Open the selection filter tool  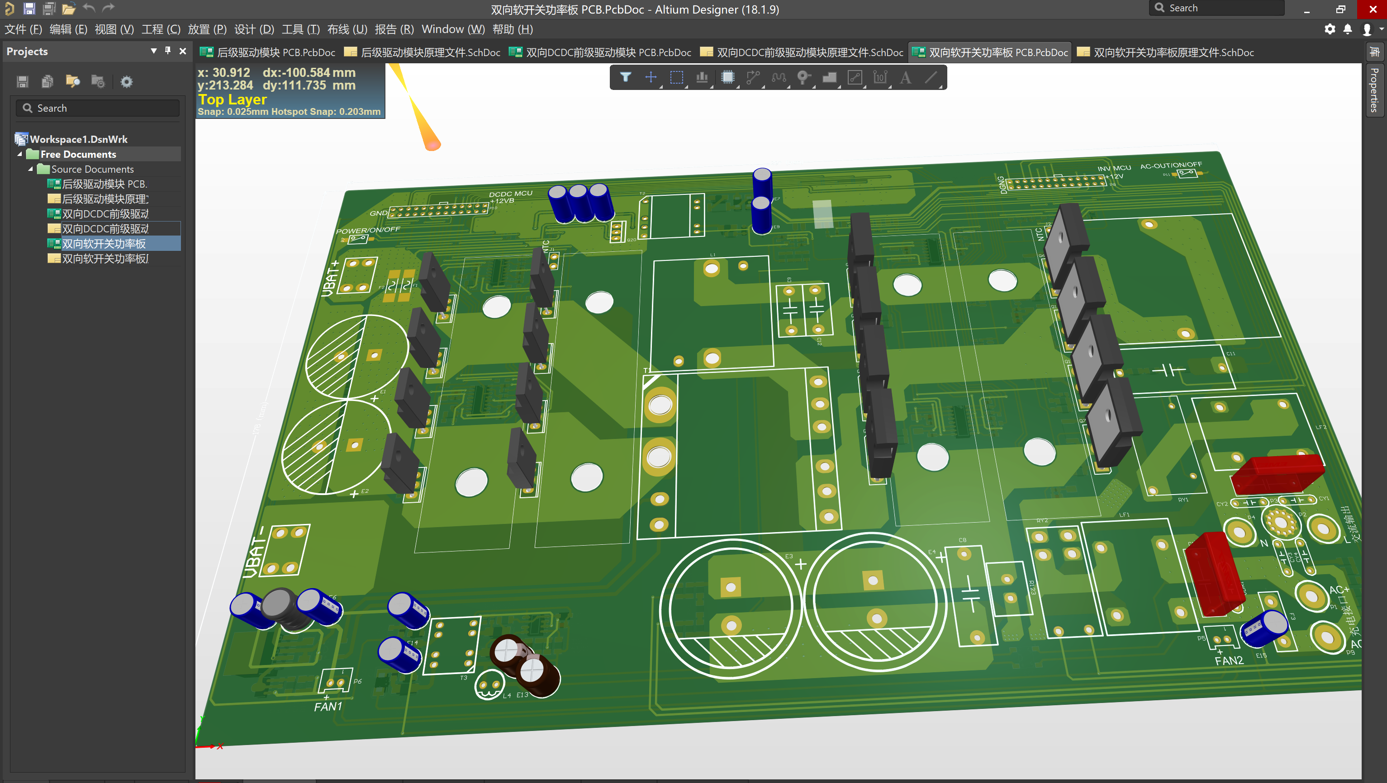[x=625, y=77]
